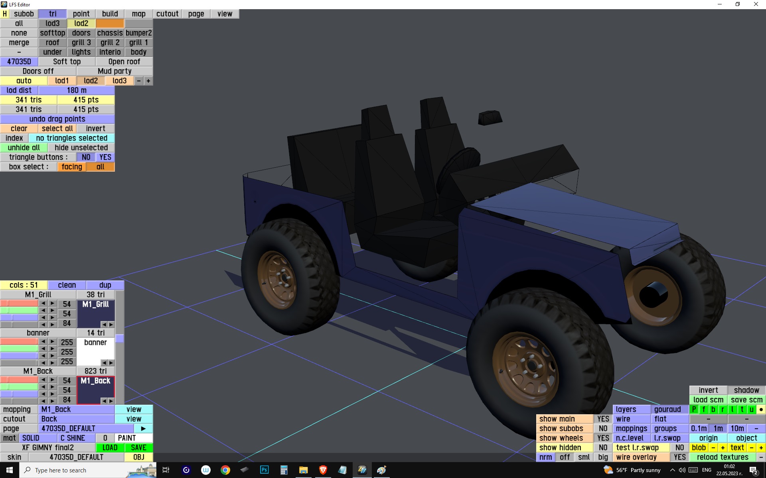Open Photoshop from the Windows taskbar

(264, 470)
